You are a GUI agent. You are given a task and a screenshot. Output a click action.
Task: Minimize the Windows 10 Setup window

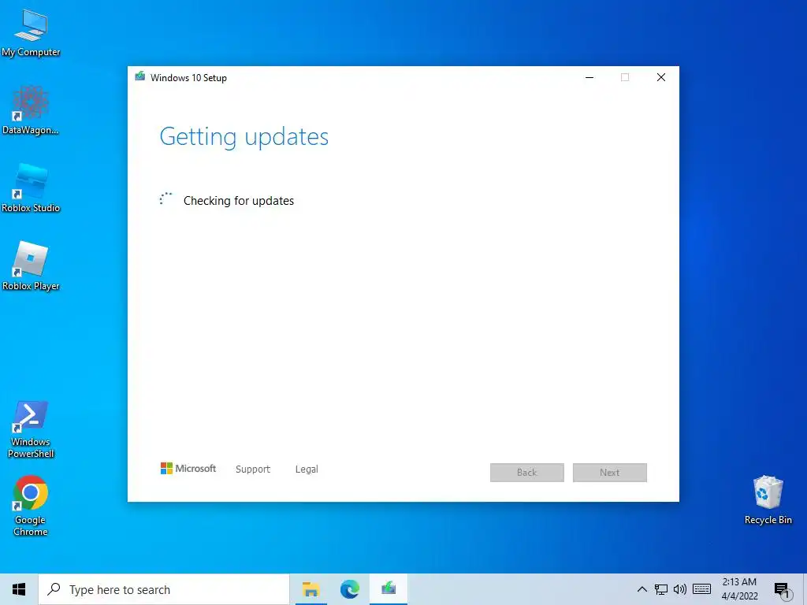[589, 77]
